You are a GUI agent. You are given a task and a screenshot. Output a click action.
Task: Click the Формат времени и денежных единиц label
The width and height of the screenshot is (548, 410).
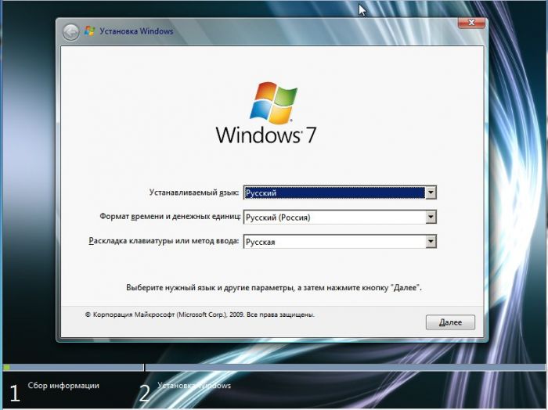coord(170,217)
